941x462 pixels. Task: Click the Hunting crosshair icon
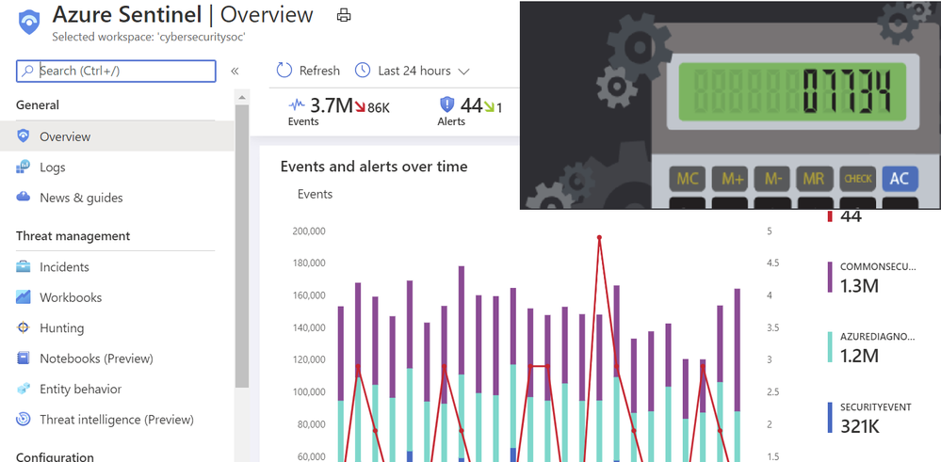tap(24, 327)
